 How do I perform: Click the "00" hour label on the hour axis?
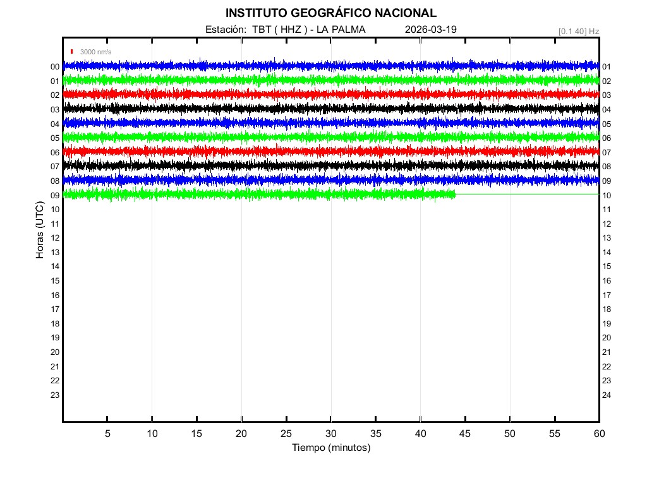point(55,67)
